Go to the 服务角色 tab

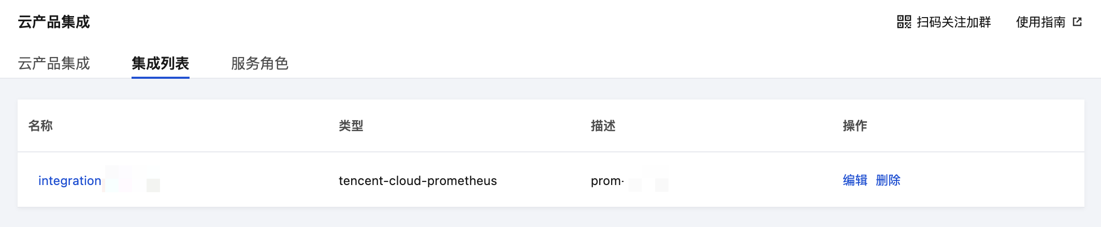point(259,63)
